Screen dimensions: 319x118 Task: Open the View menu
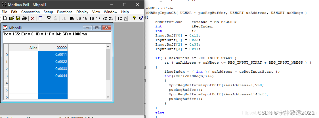[96, 12]
